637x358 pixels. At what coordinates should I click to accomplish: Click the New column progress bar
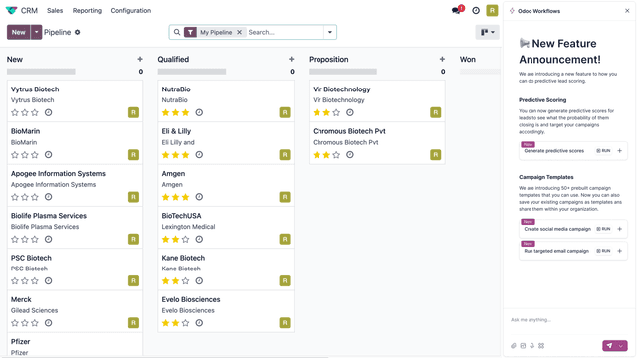pos(41,72)
